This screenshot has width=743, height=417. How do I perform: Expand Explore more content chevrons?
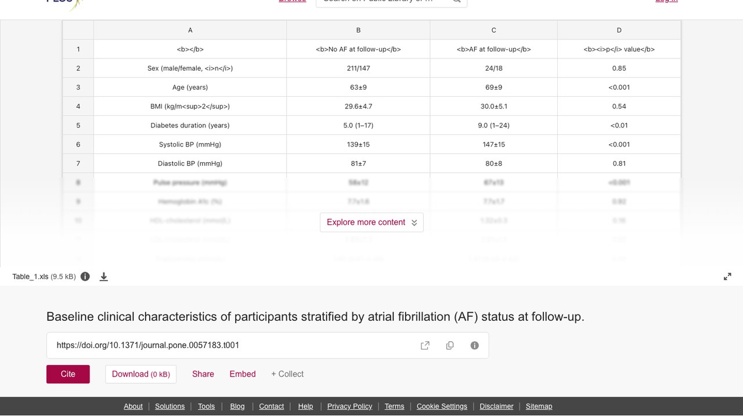coord(414,222)
